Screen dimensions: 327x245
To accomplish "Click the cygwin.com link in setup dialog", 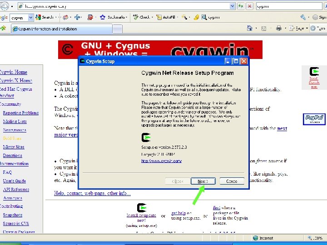I will click(x=161, y=161).
